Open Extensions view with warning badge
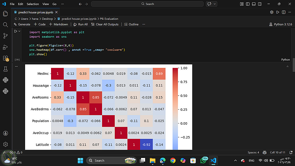Viewport: 295px width, 166px height. 5,58
